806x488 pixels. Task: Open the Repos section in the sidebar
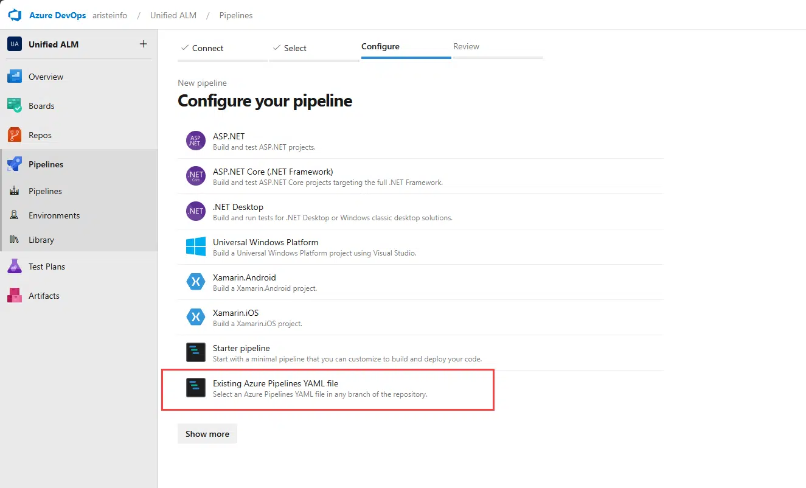click(x=41, y=134)
